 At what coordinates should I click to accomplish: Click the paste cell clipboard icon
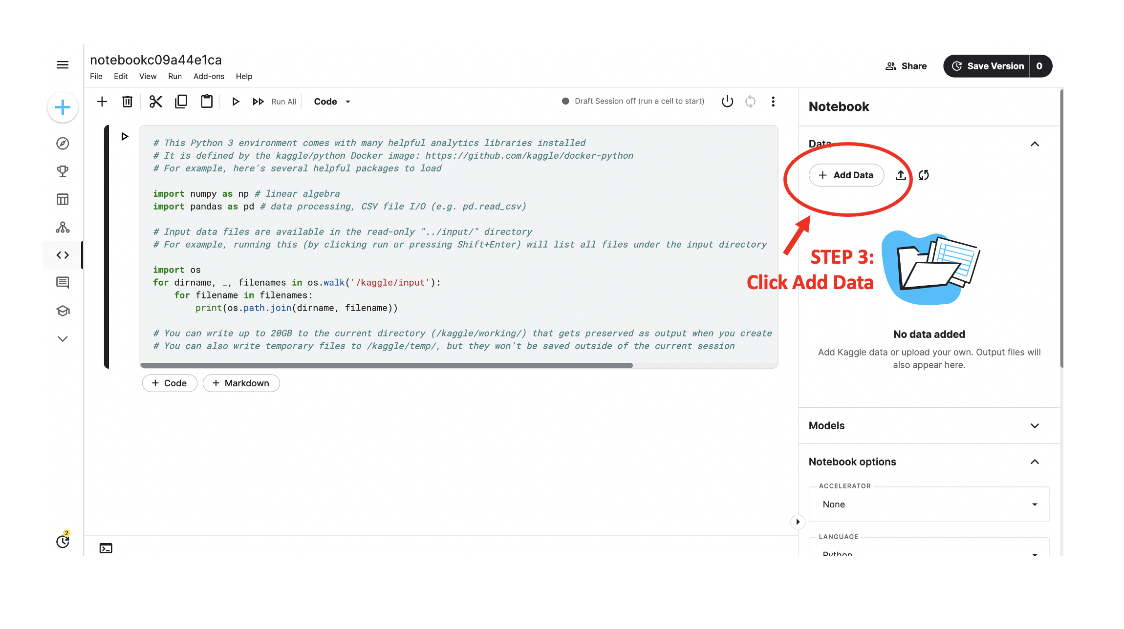tap(207, 102)
